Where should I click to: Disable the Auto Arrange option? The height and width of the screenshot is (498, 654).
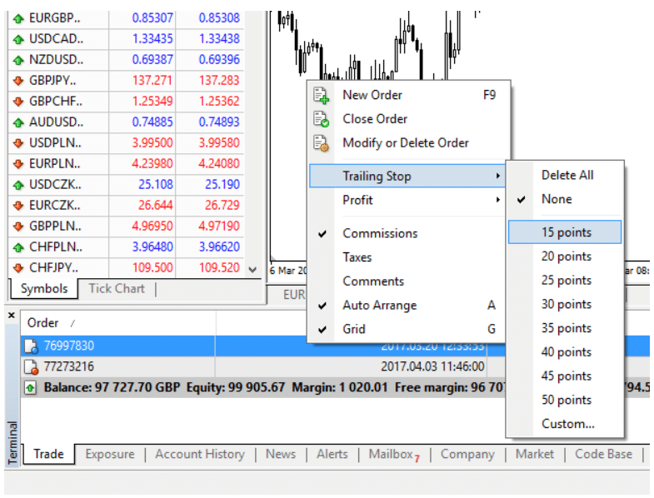click(379, 306)
